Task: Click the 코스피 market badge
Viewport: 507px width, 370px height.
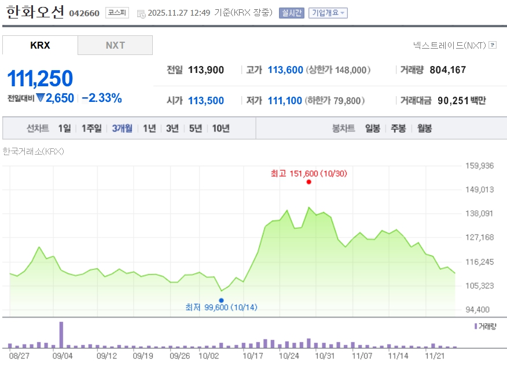Action: coord(117,13)
